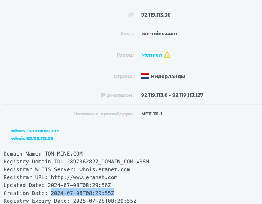Click the highlighted Creation Date timestamp
Image resolution: width=262 pixels, height=204 pixels.
pyautogui.click(x=83, y=193)
